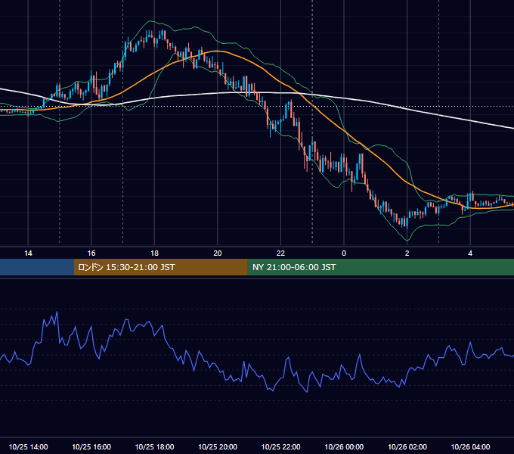Click hour label 2 on price chart axis
Image resolution: width=514 pixels, height=454 pixels.
(407, 253)
